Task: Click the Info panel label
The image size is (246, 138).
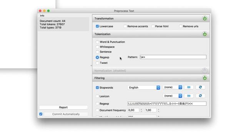Action: (42, 16)
